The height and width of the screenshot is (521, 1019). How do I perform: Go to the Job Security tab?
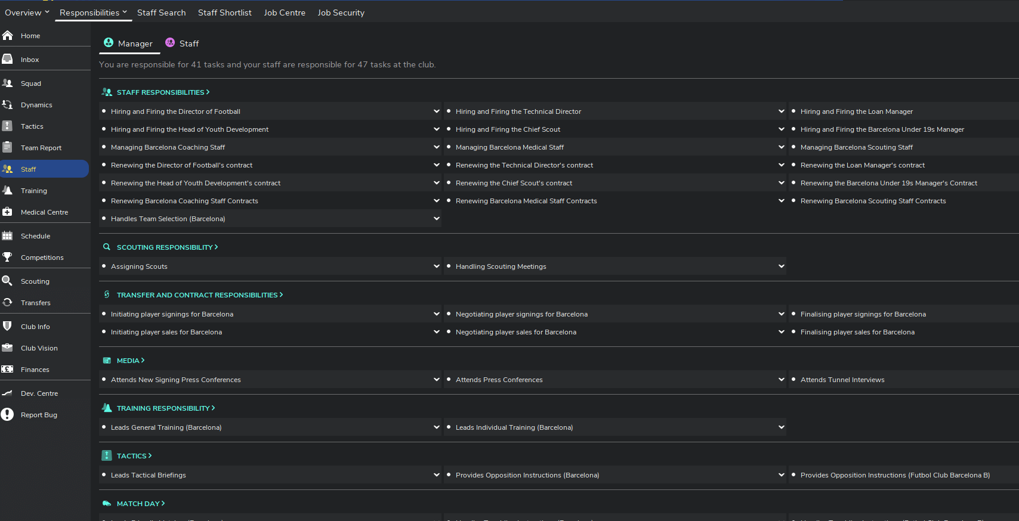pyautogui.click(x=341, y=13)
